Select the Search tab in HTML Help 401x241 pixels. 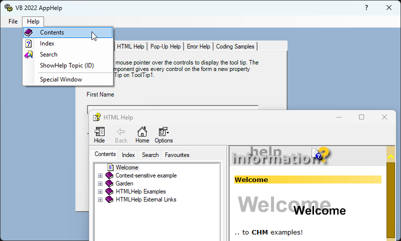pyautogui.click(x=150, y=155)
